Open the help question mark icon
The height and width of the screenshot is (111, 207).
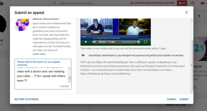point(193,3)
